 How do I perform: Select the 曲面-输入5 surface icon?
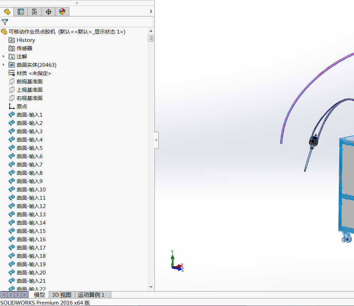click(x=12, y=148)
